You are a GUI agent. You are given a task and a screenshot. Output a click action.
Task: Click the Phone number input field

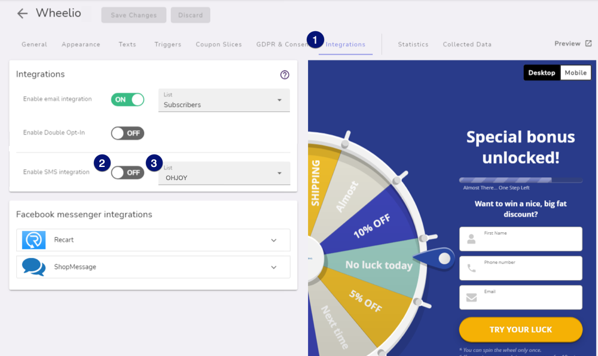pyautogui.click(x=521, y=268)
